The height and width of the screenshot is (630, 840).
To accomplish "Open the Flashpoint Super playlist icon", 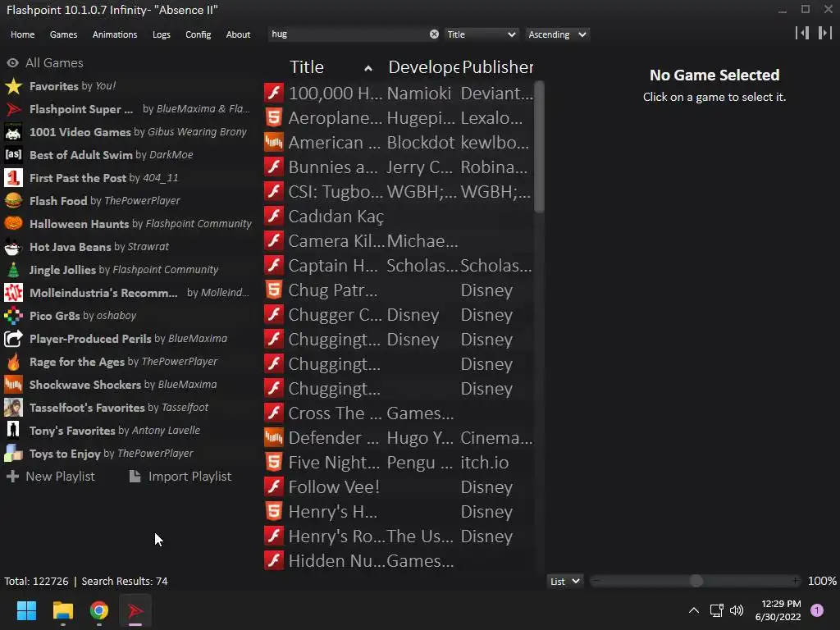I will (13, 109).
